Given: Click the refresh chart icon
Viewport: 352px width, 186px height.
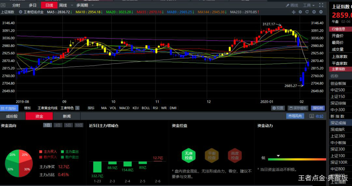Looking at the screenshot, I should (x=307, y=12).
